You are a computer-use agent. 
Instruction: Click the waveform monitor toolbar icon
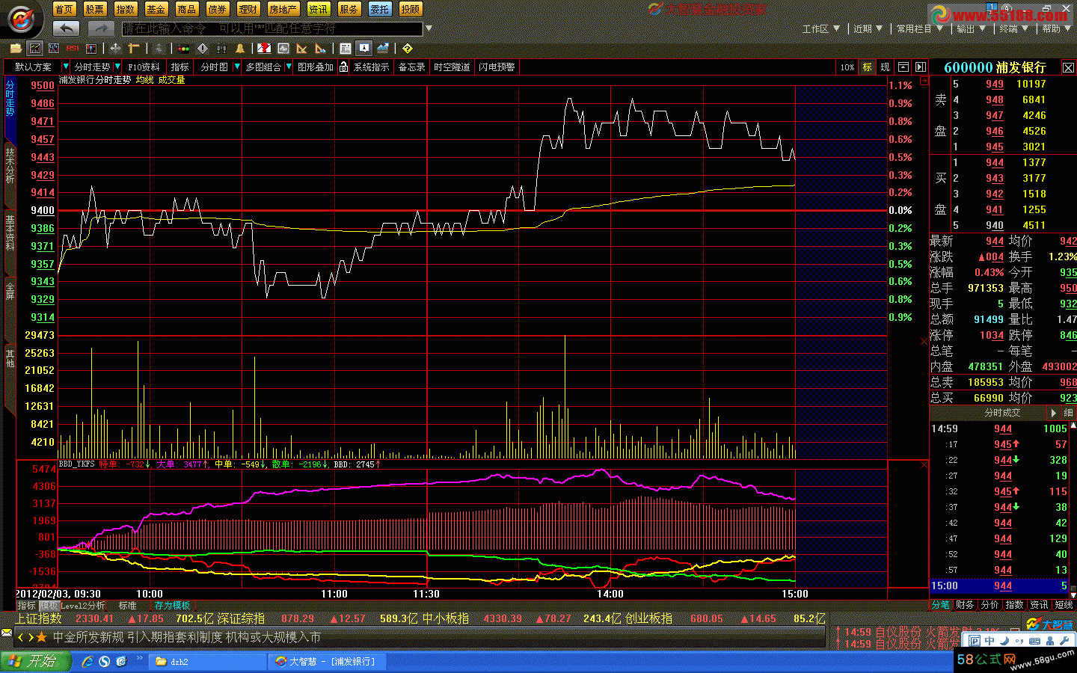283,49
